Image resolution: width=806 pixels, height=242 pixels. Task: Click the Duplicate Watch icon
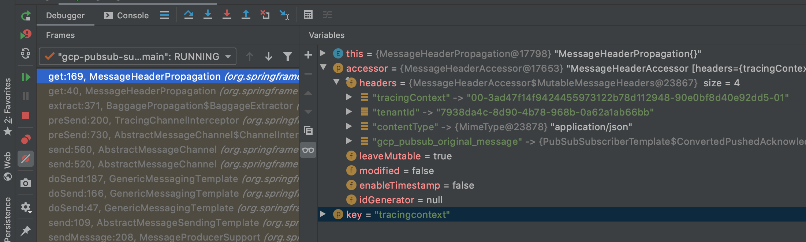[x=308, y=131]
